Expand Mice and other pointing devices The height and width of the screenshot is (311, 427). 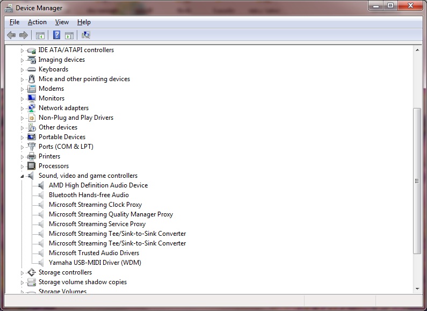[x=23, y=79]
